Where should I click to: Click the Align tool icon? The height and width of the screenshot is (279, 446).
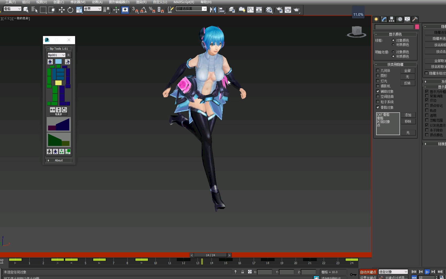click(x=222, y=10)
